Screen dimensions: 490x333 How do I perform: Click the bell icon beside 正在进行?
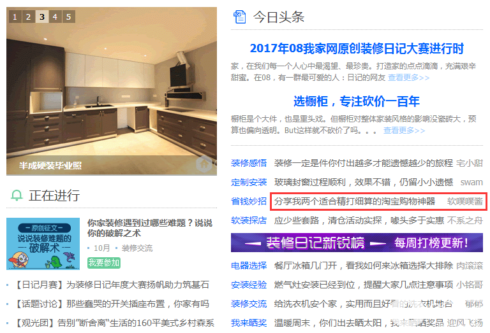(x=17, y=195)
